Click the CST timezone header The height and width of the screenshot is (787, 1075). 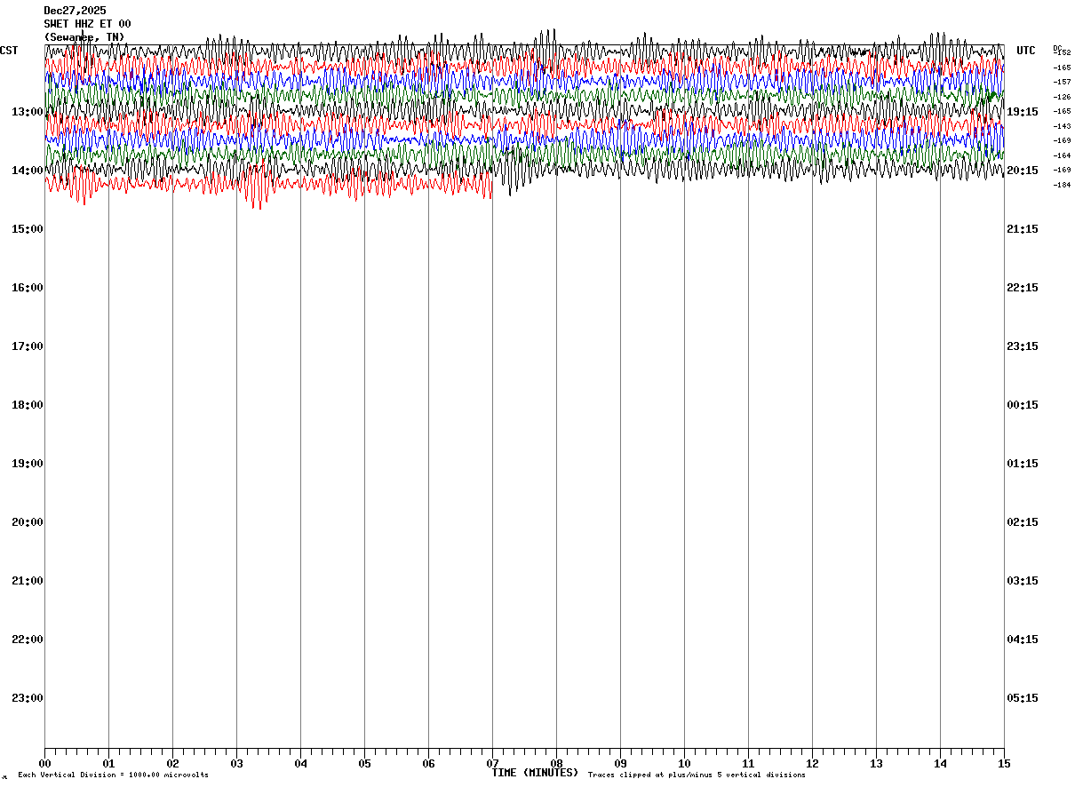9,51
